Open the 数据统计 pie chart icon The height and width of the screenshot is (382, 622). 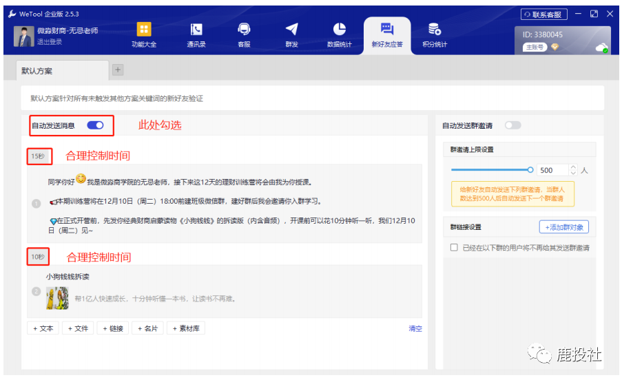point(339,29)
